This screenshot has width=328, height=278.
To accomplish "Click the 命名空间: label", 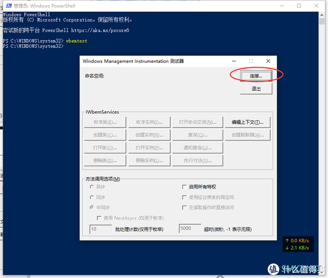I will (x=95, y=76).
